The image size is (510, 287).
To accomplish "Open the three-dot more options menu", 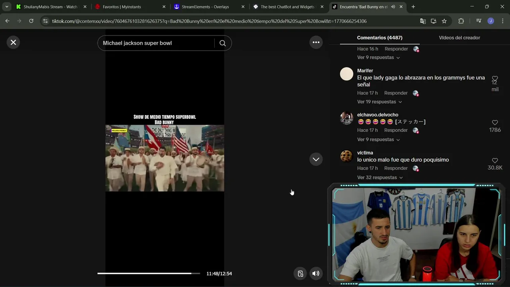I will click(x=316, y=42).
